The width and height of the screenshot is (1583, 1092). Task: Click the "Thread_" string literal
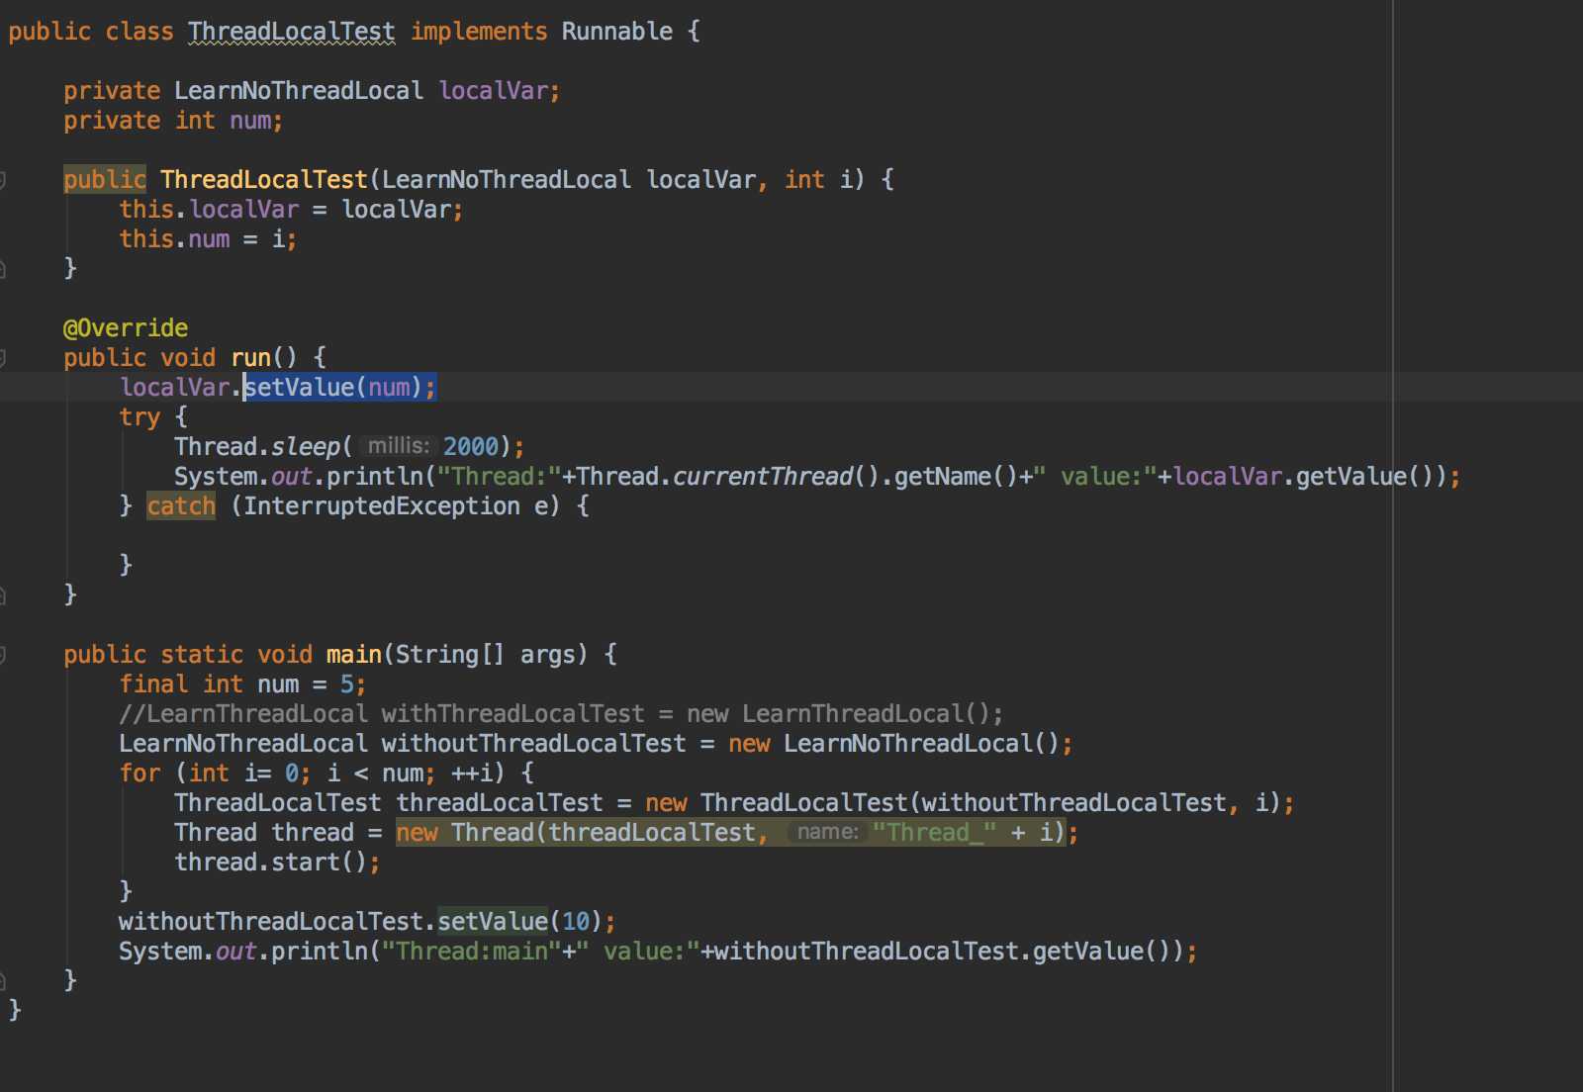pos(935,833)
